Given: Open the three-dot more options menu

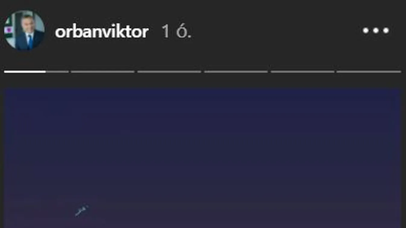Looking at the screenshot, I should tap(376, 31).
